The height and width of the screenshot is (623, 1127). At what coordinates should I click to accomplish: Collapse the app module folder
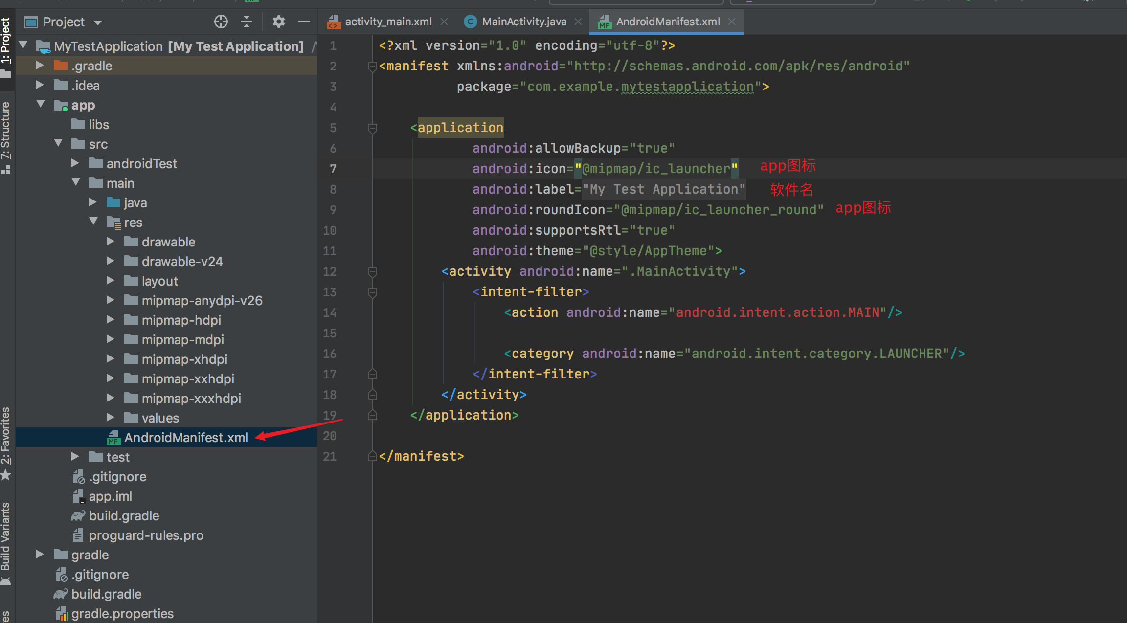[x=41, y=104]
